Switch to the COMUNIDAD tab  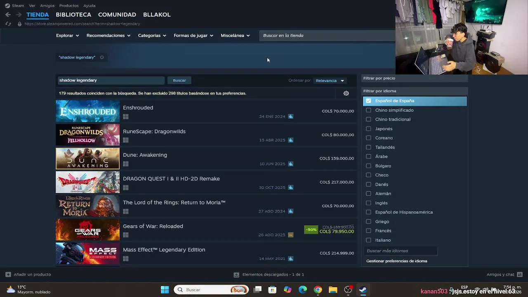click(x=117, y=14)
